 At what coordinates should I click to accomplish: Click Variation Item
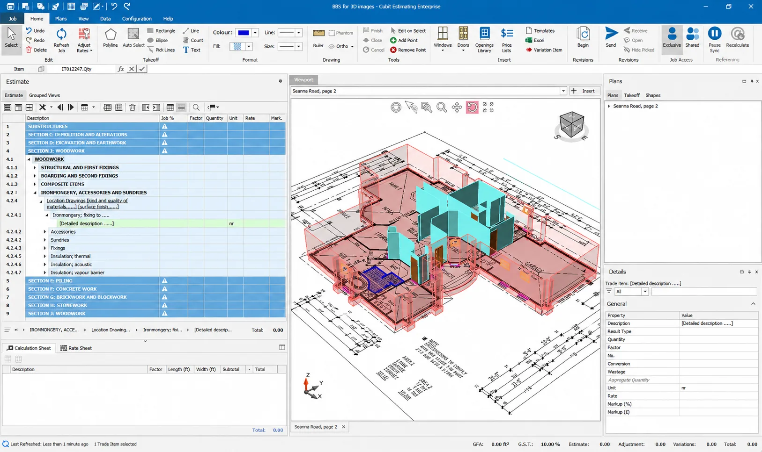coord(544,50)
